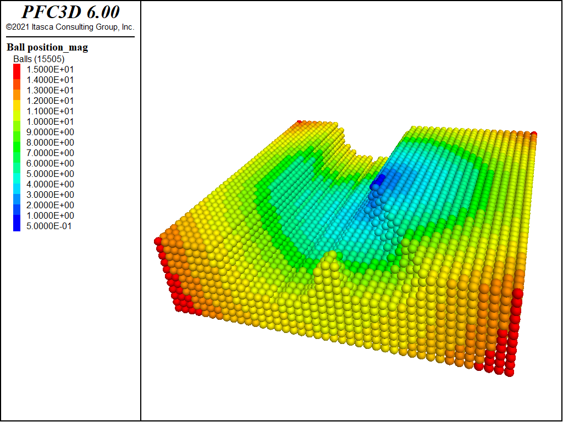Click the 8.0000E+00 legend value
Screen dimensions: 563x422
[x=50, y=142]
